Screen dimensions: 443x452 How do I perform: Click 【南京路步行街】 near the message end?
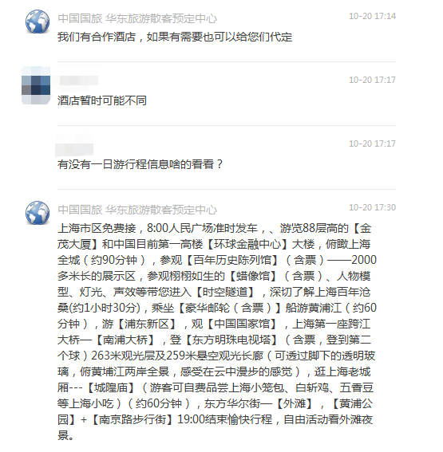(x=133, y=419)
